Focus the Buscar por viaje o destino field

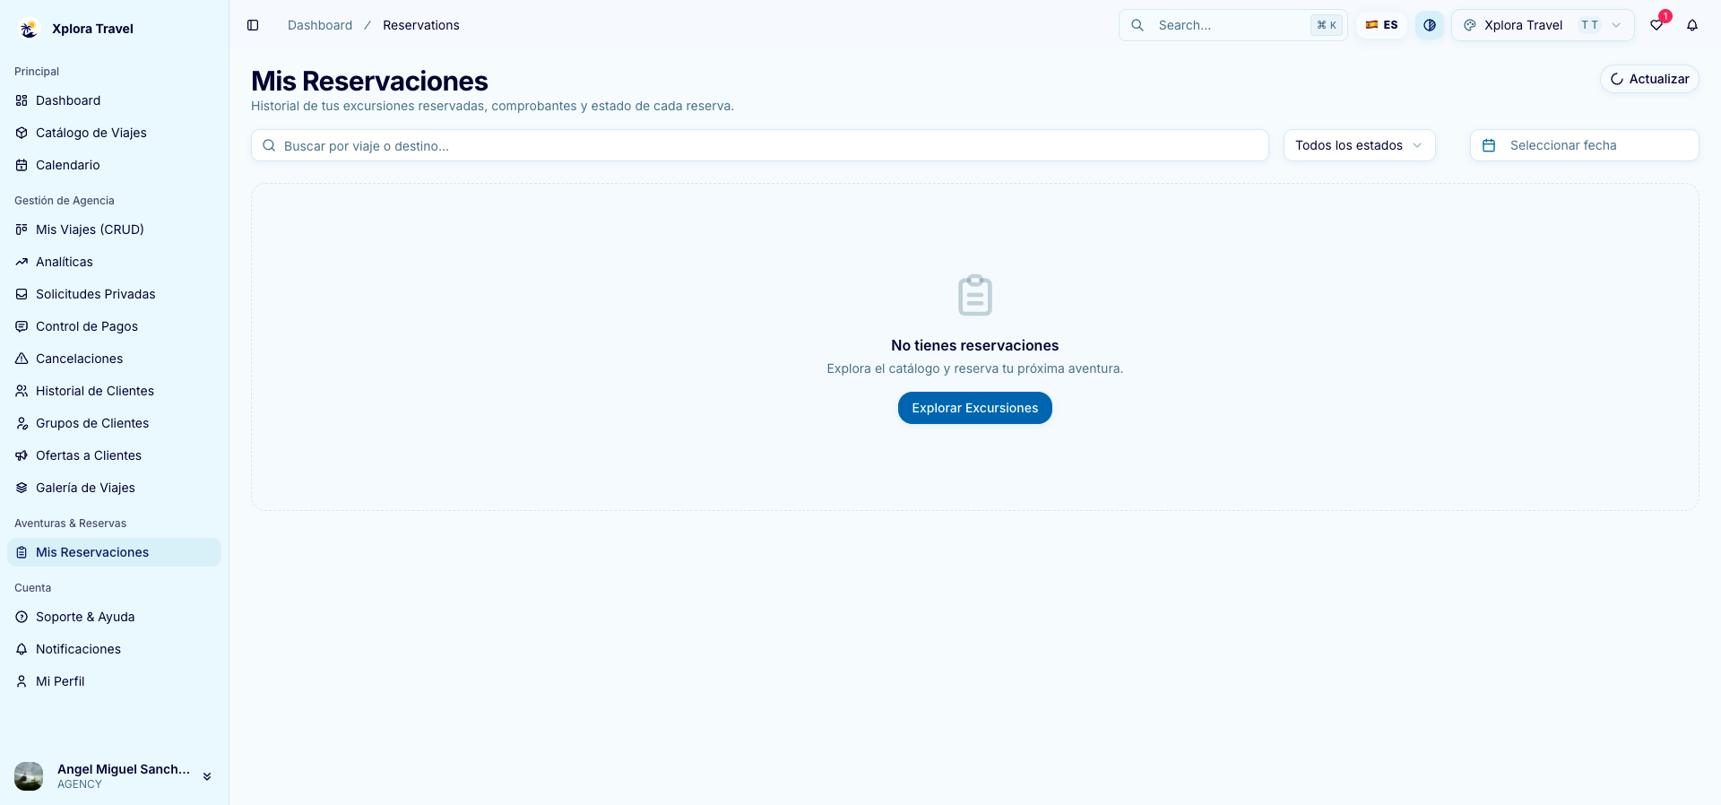pyautogui.click(x=759, y=145)
